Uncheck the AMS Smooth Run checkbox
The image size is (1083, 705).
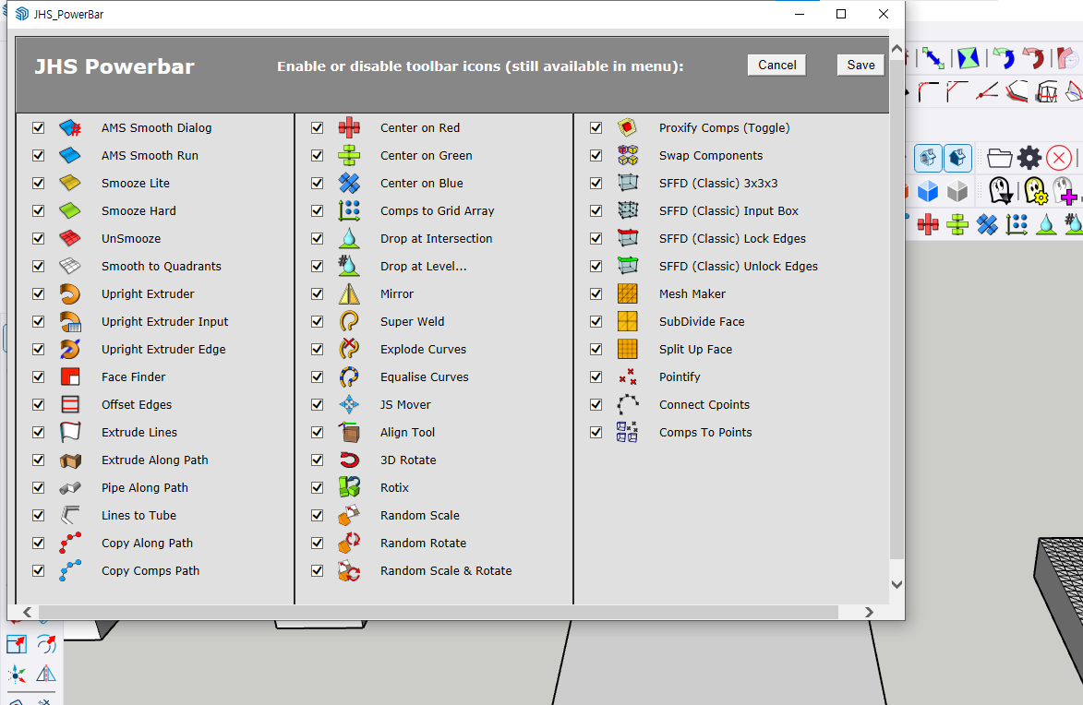(38, 155)
